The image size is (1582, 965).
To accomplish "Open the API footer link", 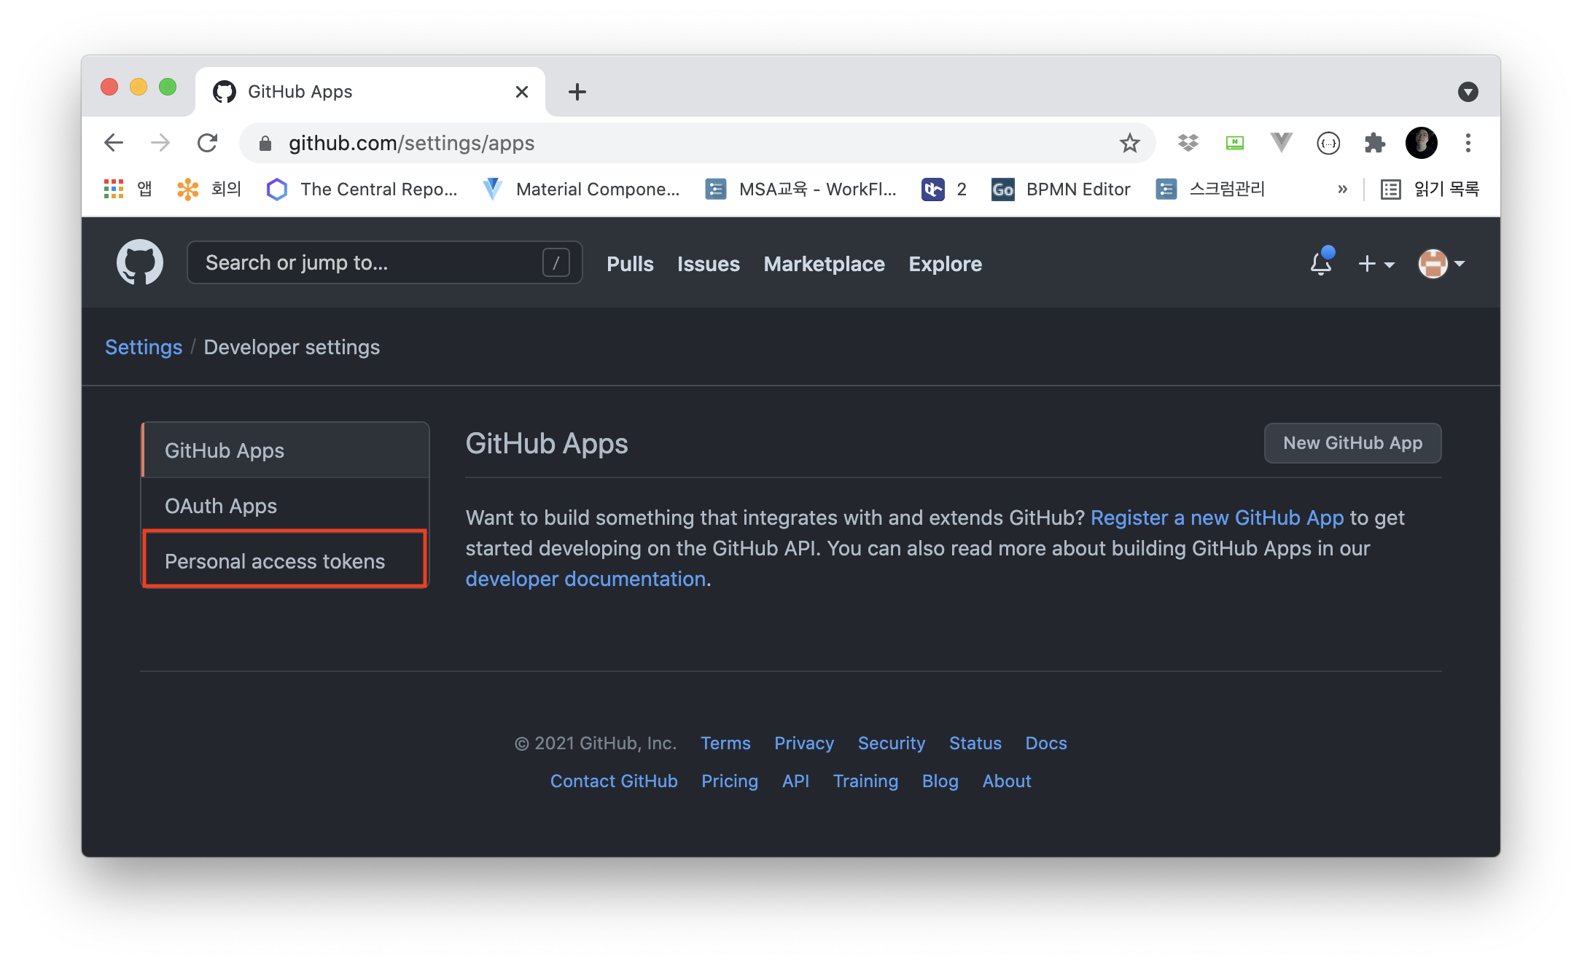I will pyautogui.click(x=795, y=781).
